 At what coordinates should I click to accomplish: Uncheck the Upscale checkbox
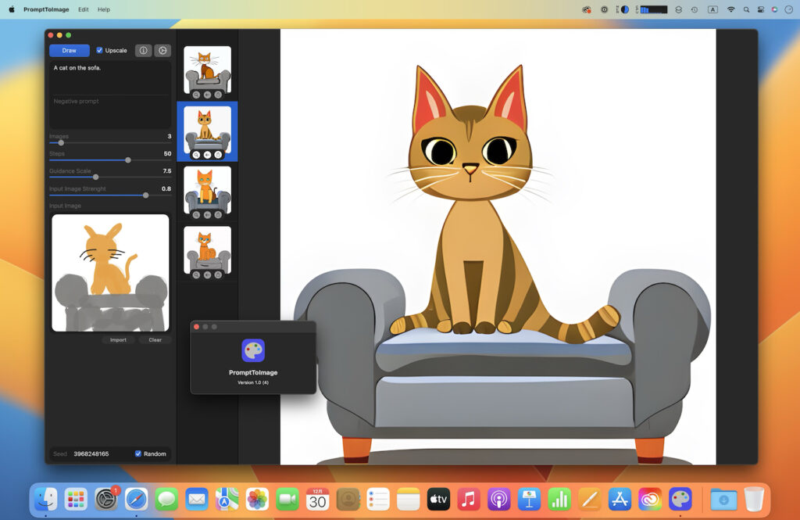click(99, 51)
